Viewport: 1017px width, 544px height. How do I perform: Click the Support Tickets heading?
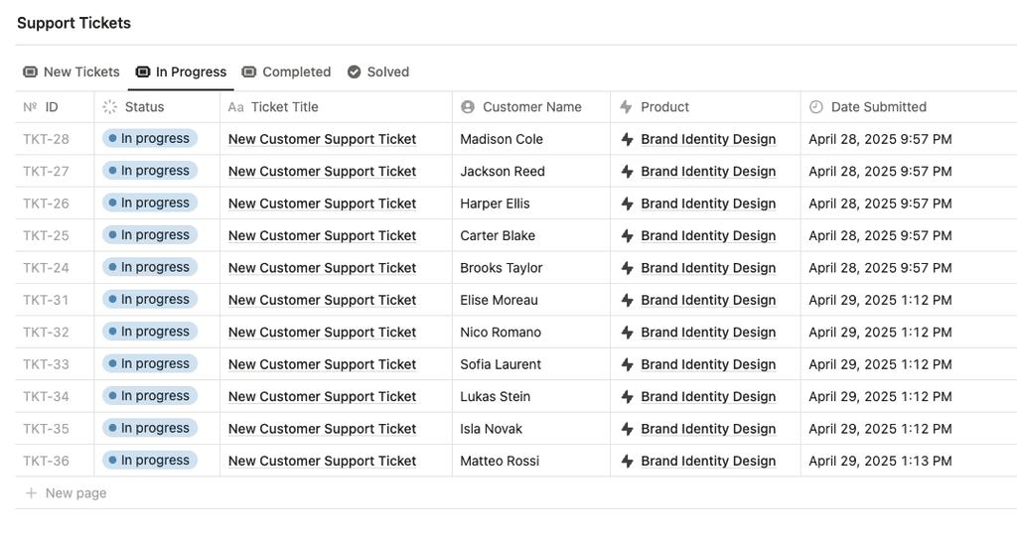click(x=73, y=24)
